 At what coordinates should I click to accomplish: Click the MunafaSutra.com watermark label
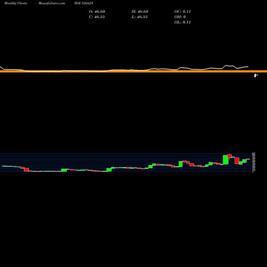[x=52, y=3]
